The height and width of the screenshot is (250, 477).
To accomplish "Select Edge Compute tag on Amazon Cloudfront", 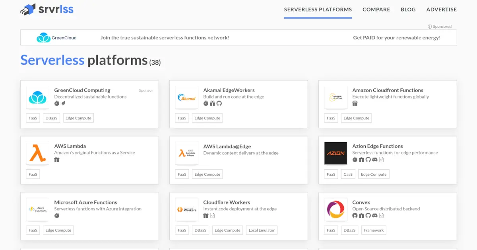I will (x=356, y=118).
